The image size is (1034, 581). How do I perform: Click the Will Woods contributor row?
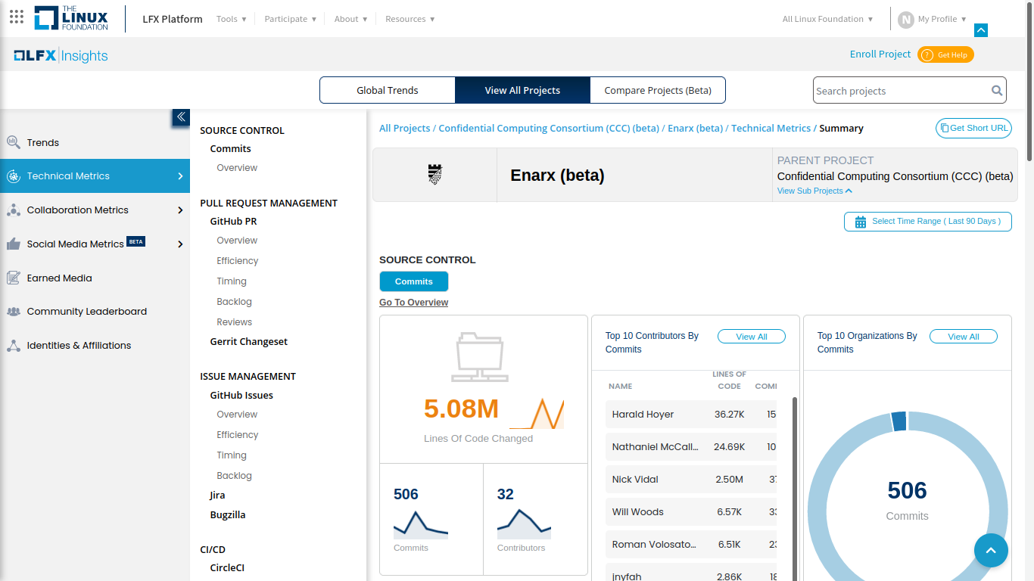(691, 512)
